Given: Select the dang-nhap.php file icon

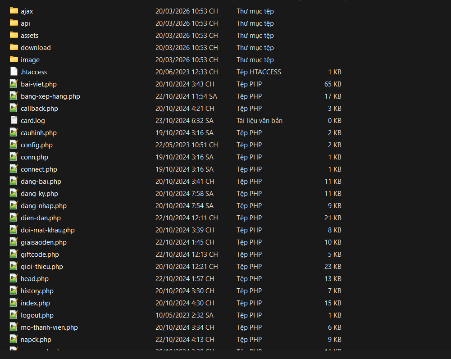Looking at the screenshot, I should point(14,205).
